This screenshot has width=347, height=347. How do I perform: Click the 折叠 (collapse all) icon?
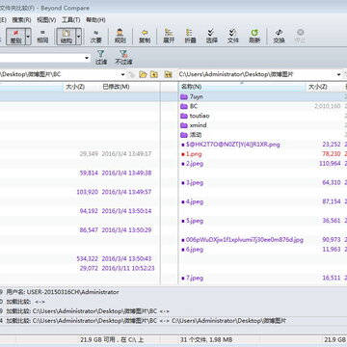pyautogui.click(x=190, y=36)
